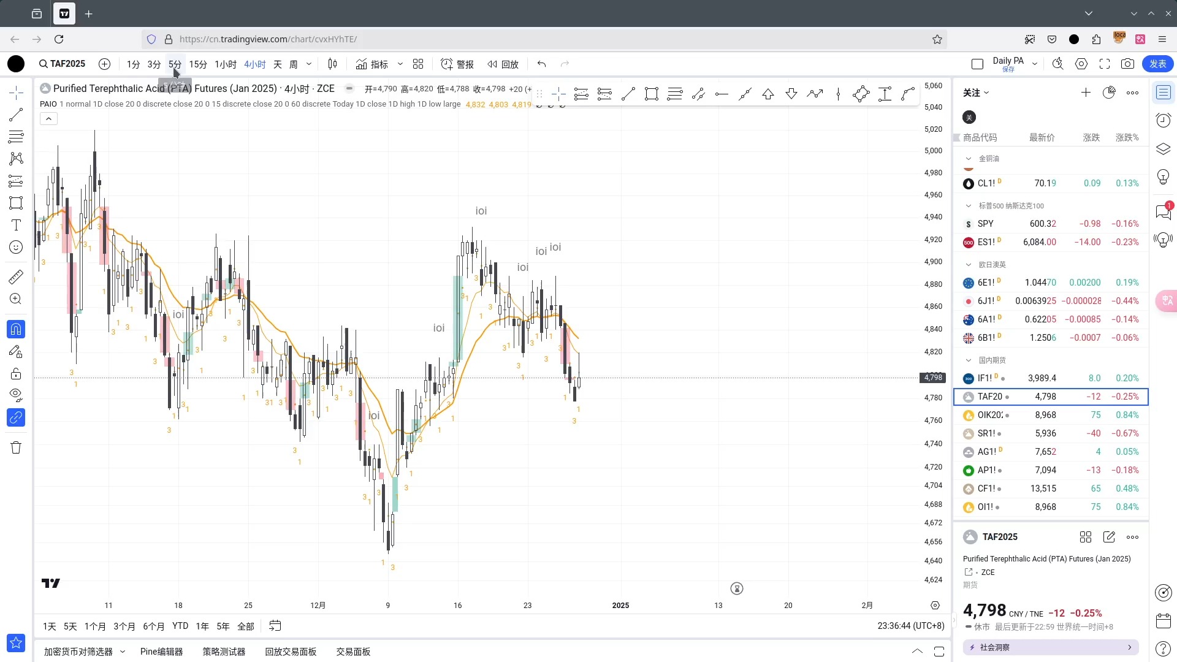Open 社会洞察 link in details panel

click(1051, 647)
